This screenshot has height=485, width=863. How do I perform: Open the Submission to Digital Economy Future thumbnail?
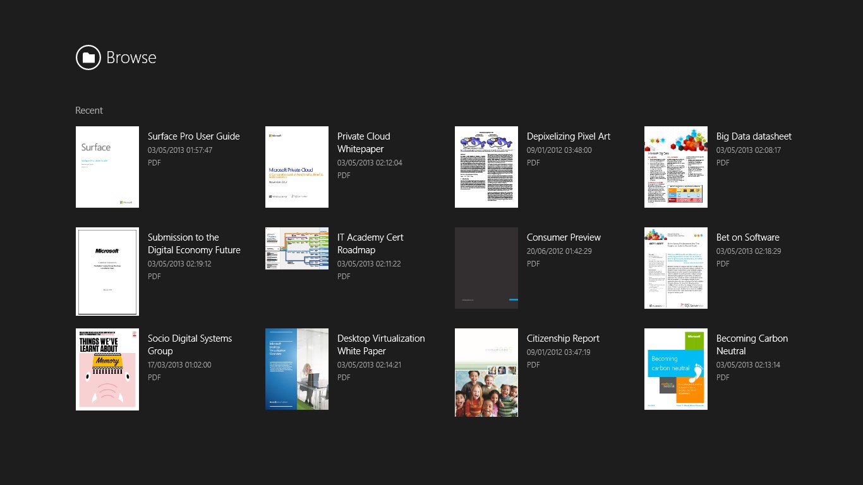tap(107, 271)
